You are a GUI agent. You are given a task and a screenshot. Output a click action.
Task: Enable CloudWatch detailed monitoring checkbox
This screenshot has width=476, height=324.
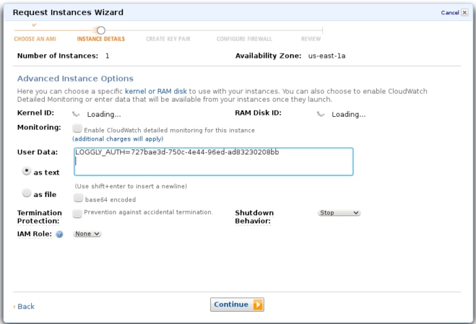click(78, 128)
